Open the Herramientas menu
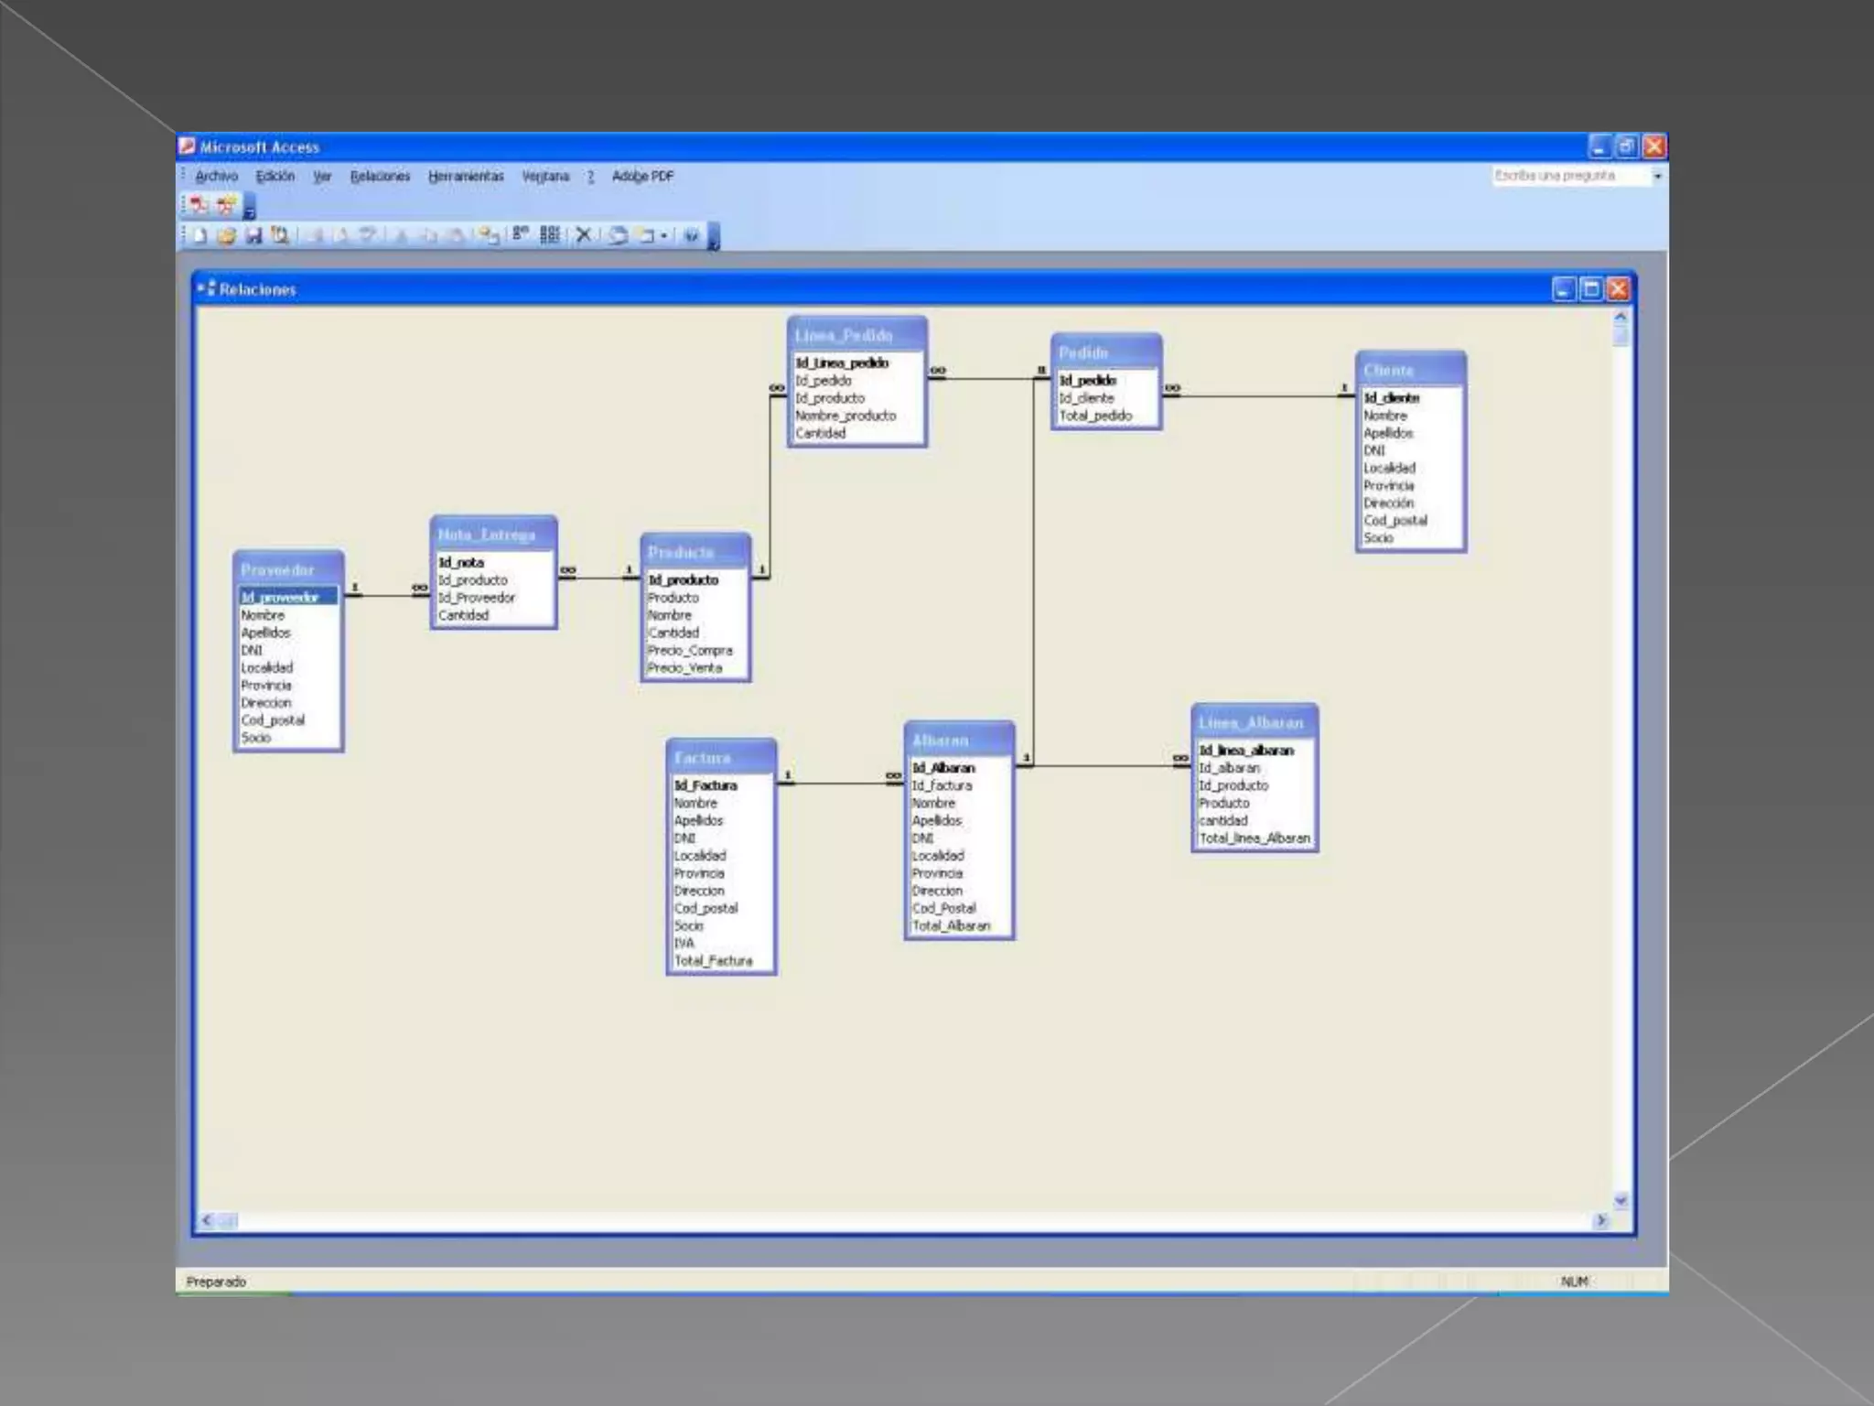 (466, 176)
